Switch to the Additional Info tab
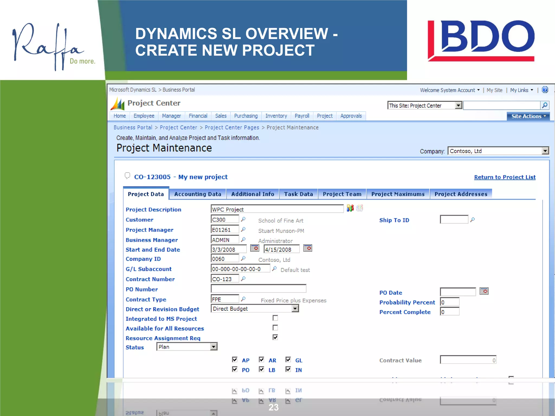The image size is (555, 416). (253, 194)
